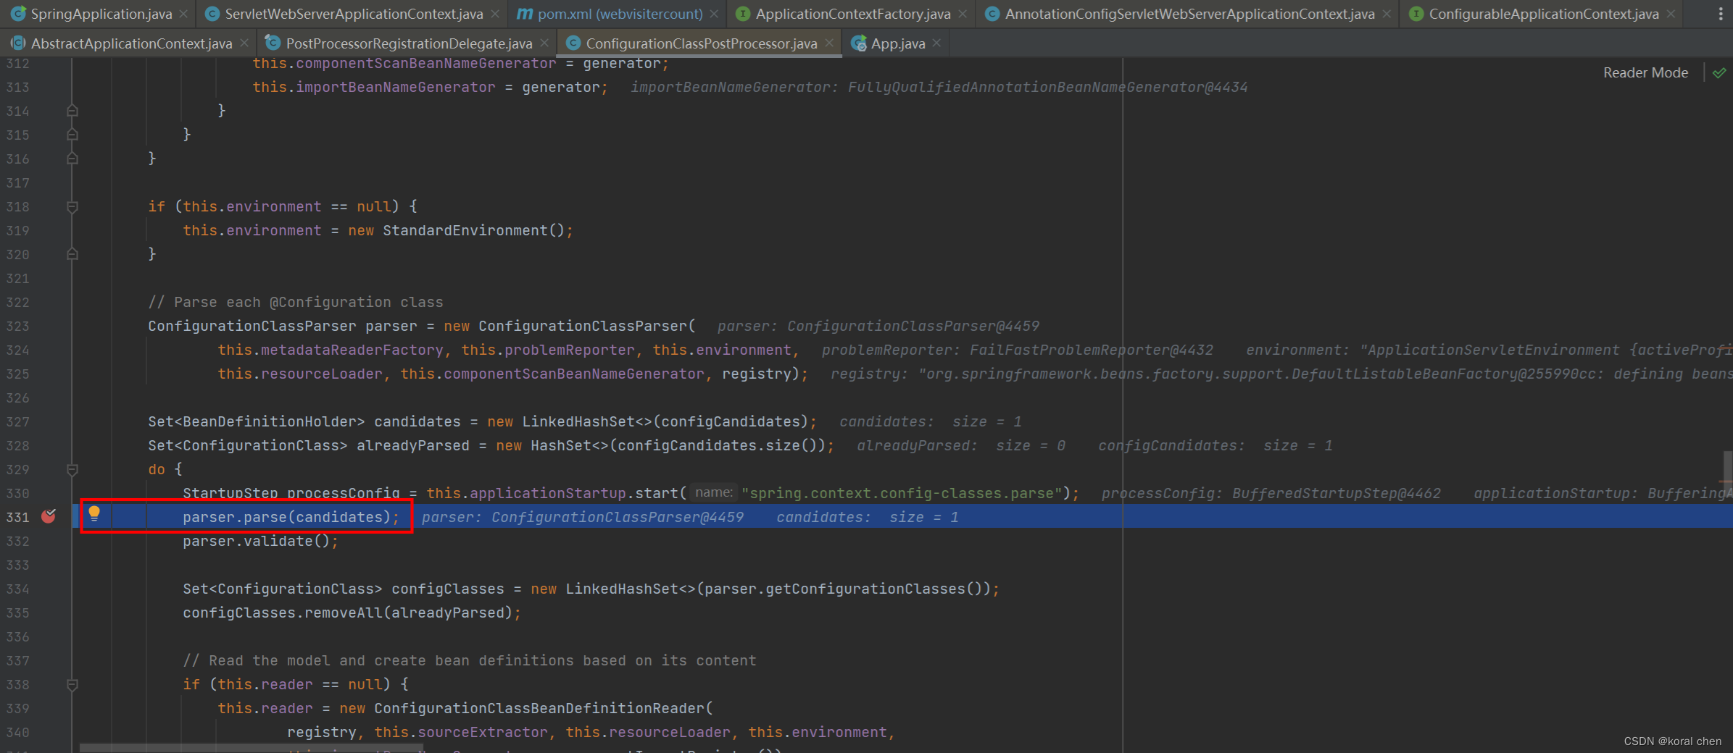This screenshot has height=753, width=1733.
Task: Collapse the code block ending on line 314
Action: (x=72, y=111)
